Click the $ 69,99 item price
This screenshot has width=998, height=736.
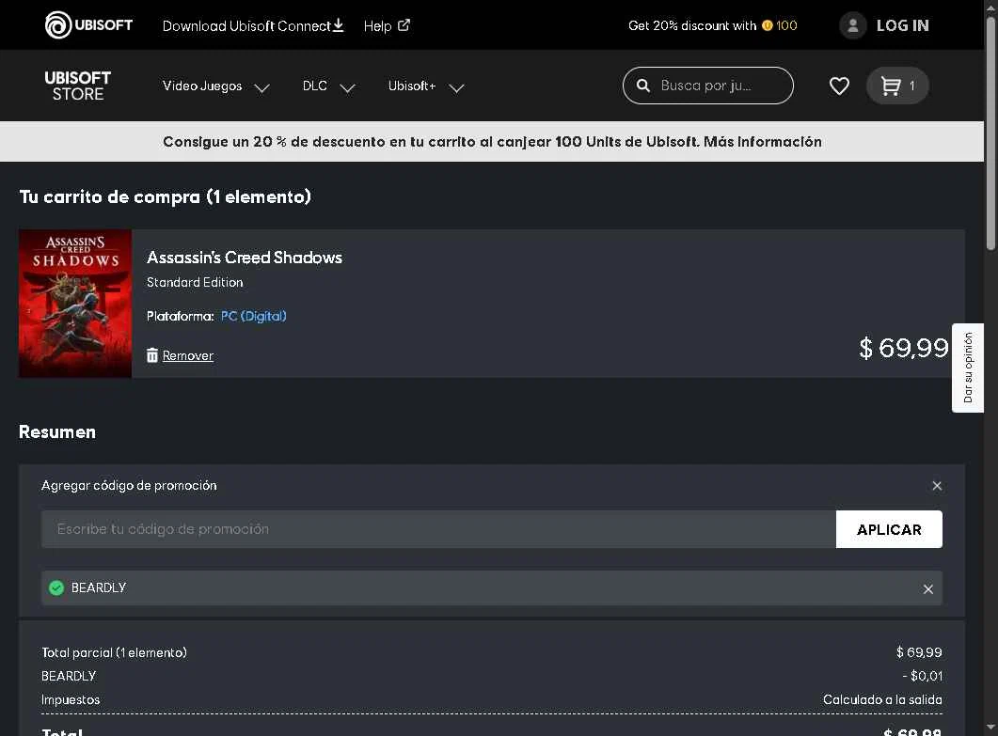(x=904, y=348)
